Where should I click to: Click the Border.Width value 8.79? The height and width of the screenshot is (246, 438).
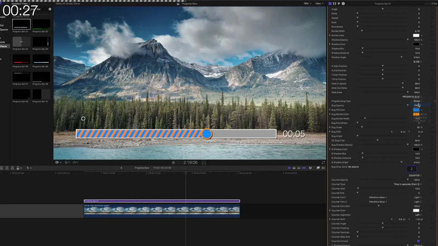417,31
